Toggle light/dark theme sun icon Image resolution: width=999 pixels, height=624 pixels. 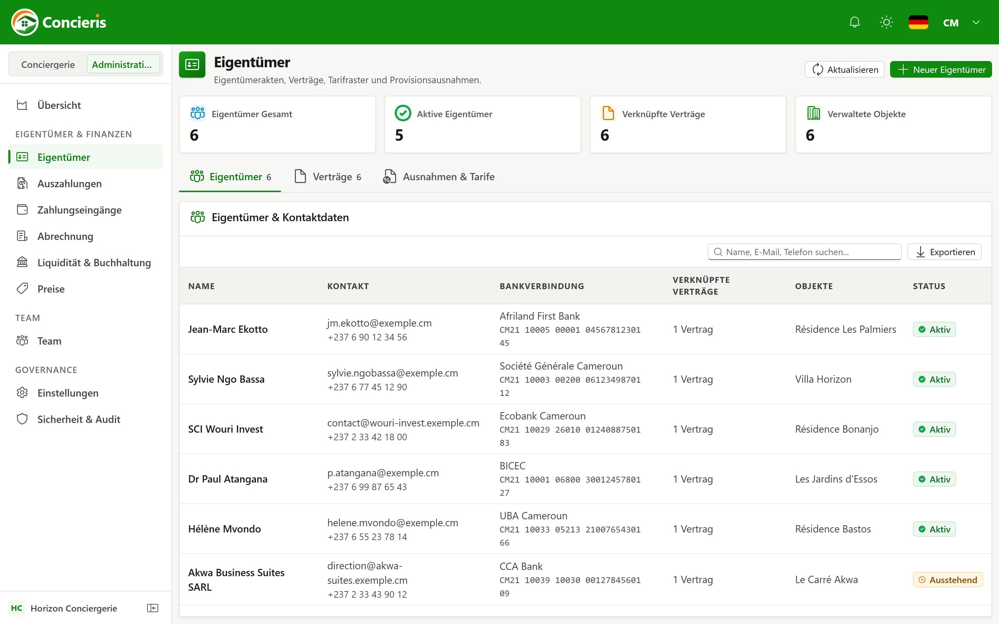[886, 22]
